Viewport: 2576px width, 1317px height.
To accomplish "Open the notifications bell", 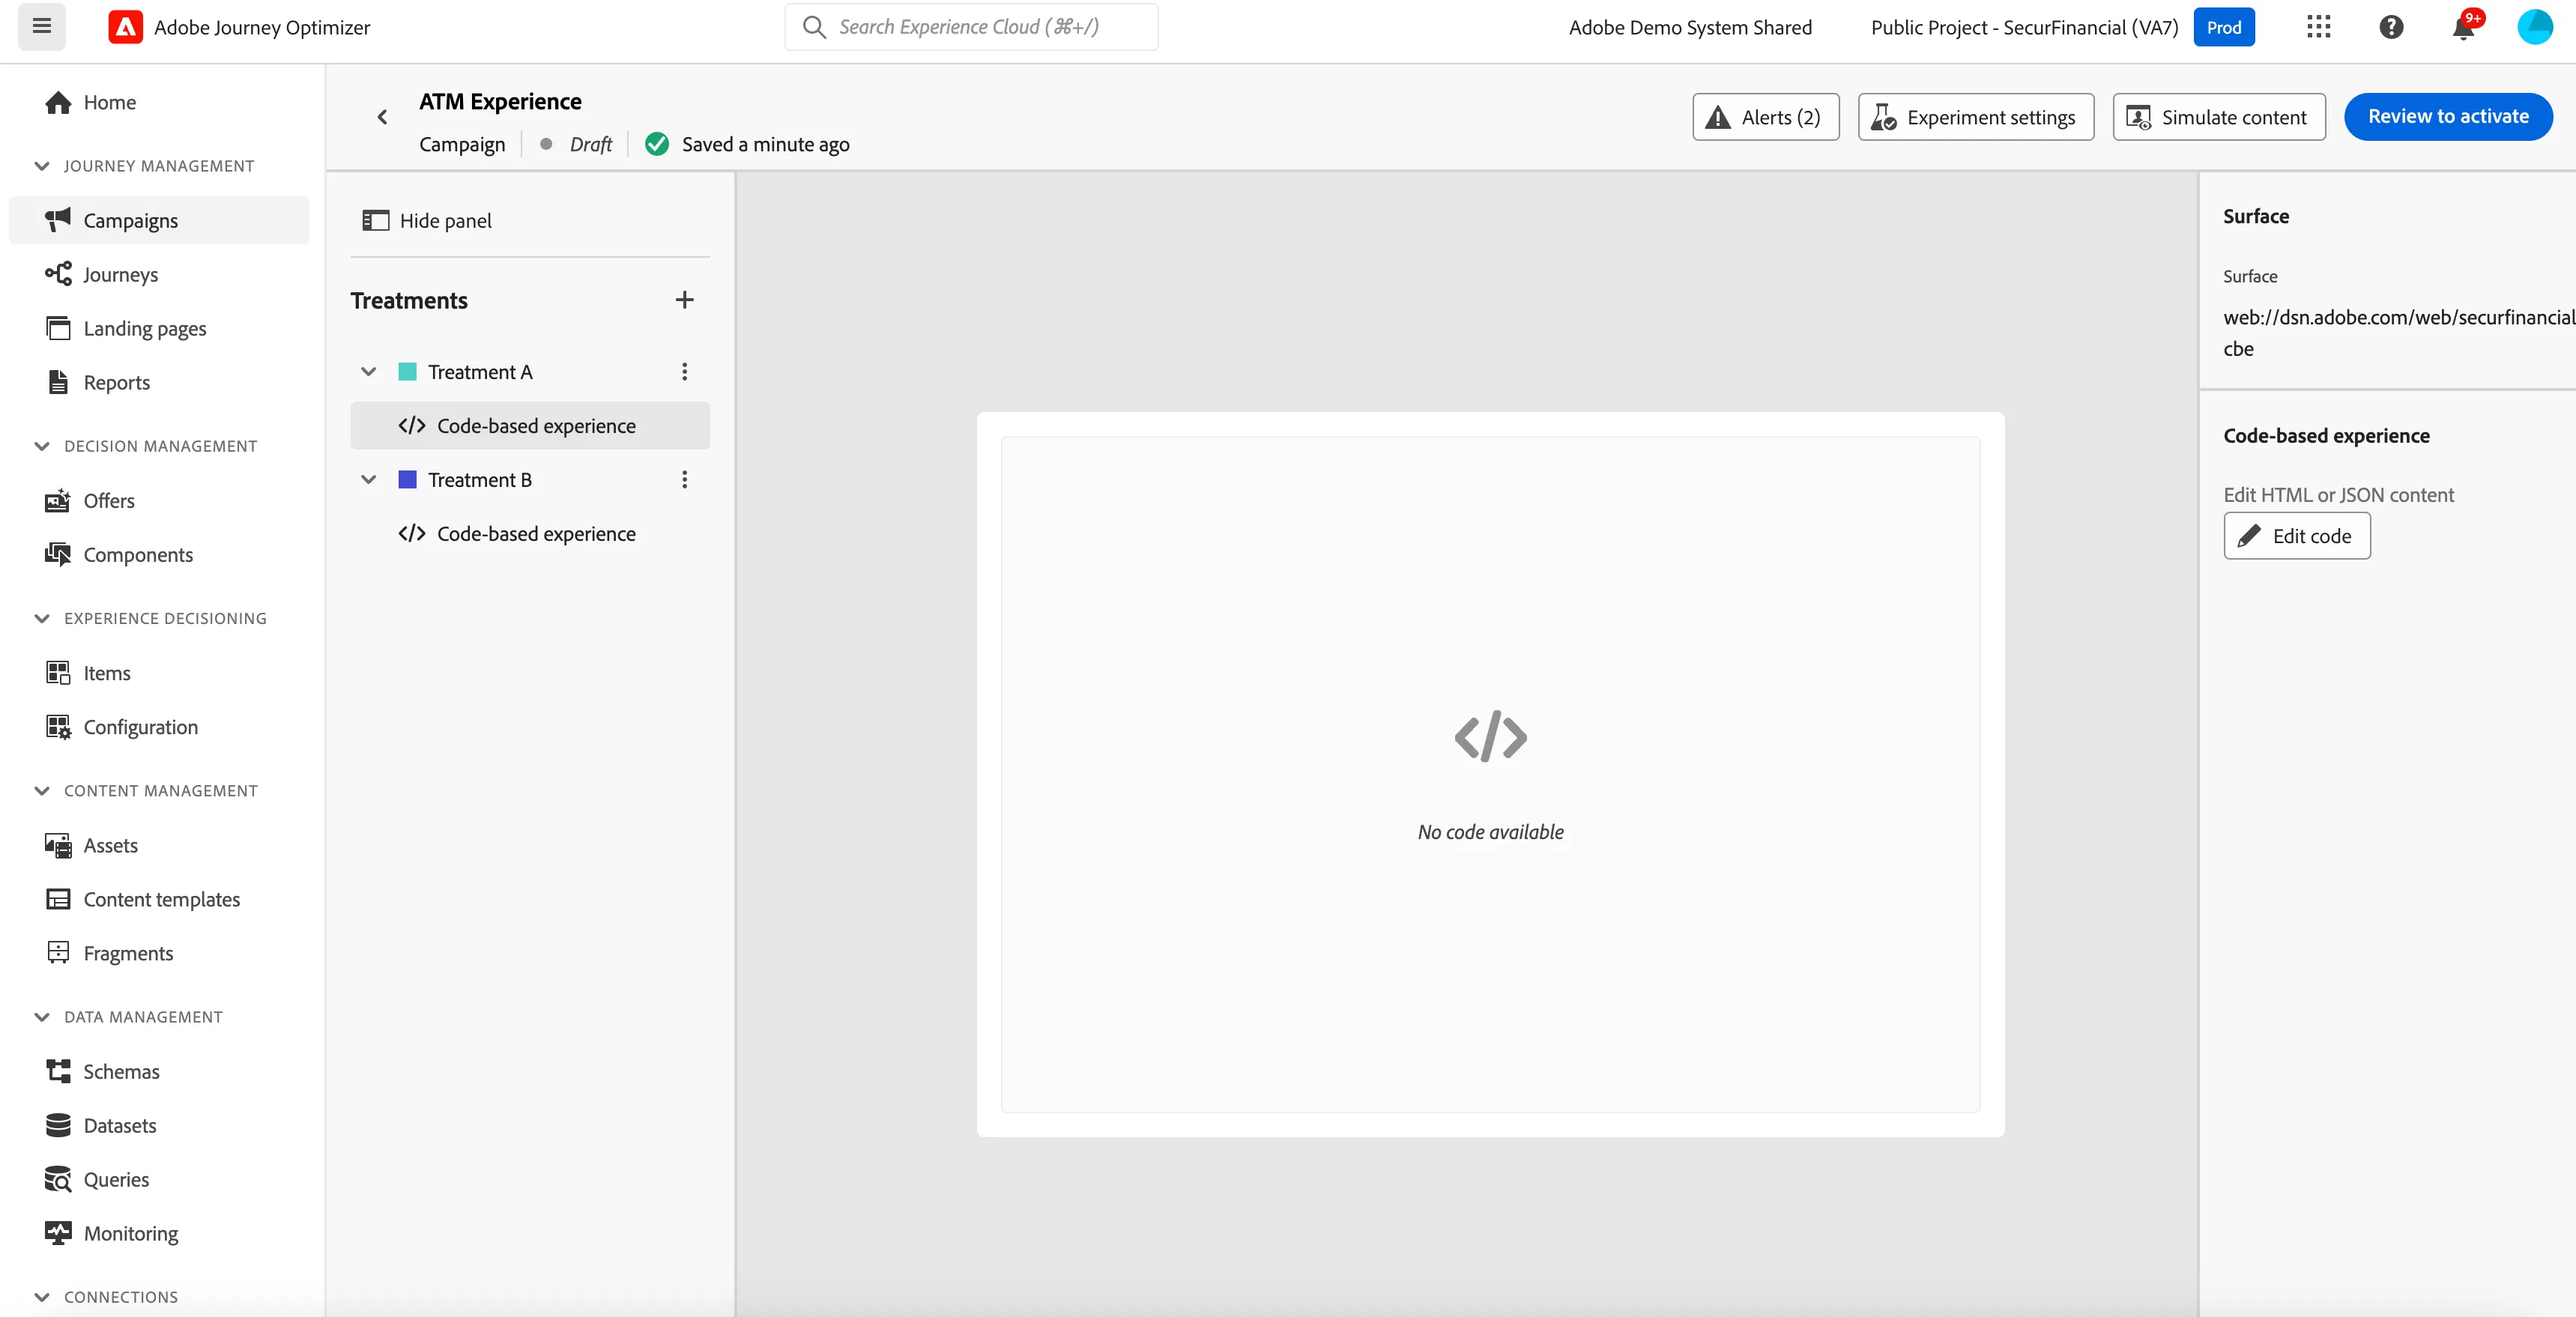I will coord(2464,27).
